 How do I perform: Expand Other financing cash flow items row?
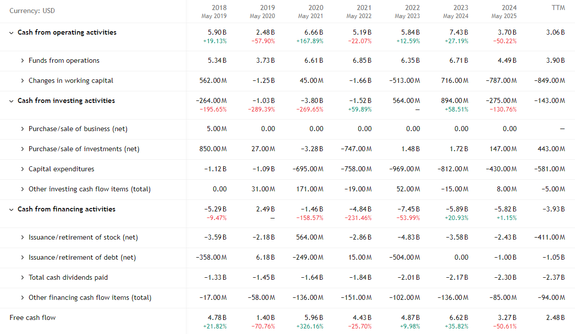[23, 298]
